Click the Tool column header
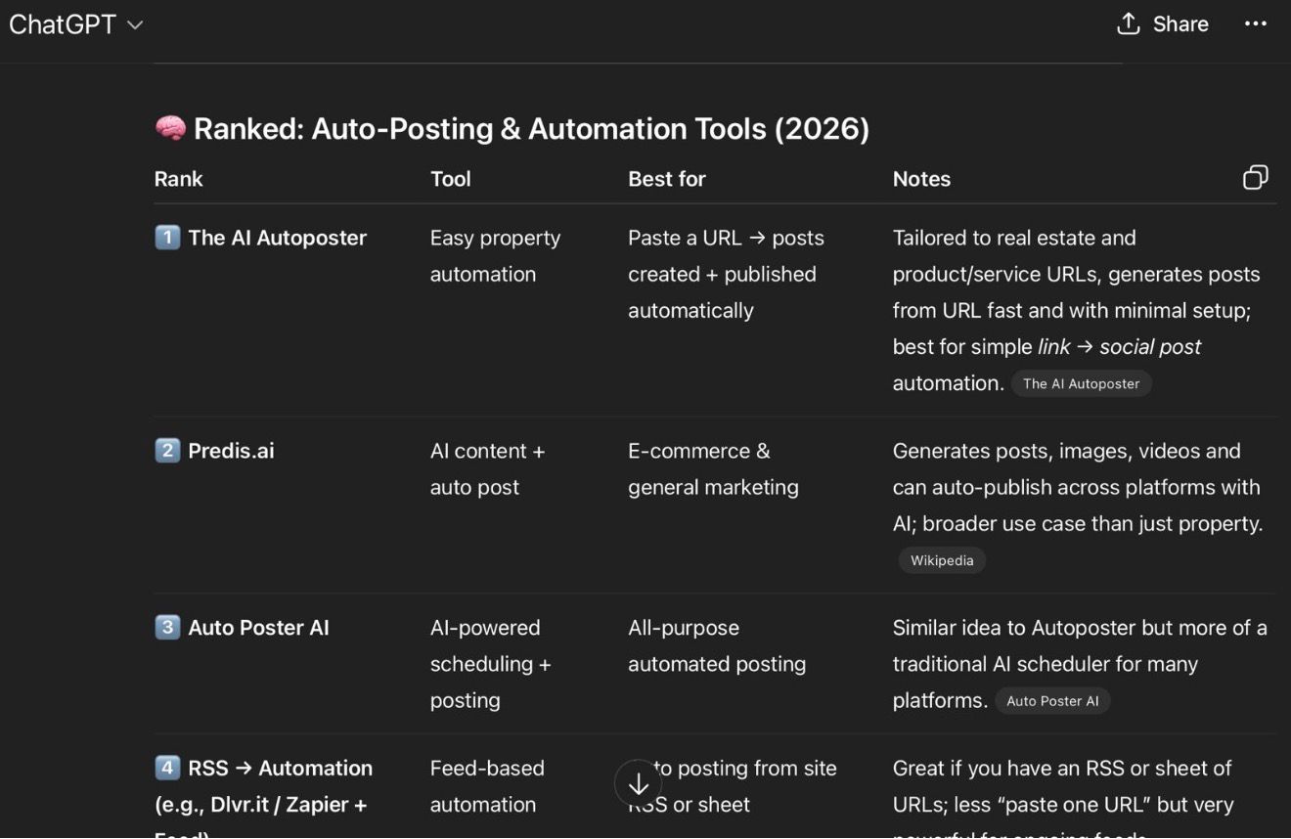 [x=450, y=179]
